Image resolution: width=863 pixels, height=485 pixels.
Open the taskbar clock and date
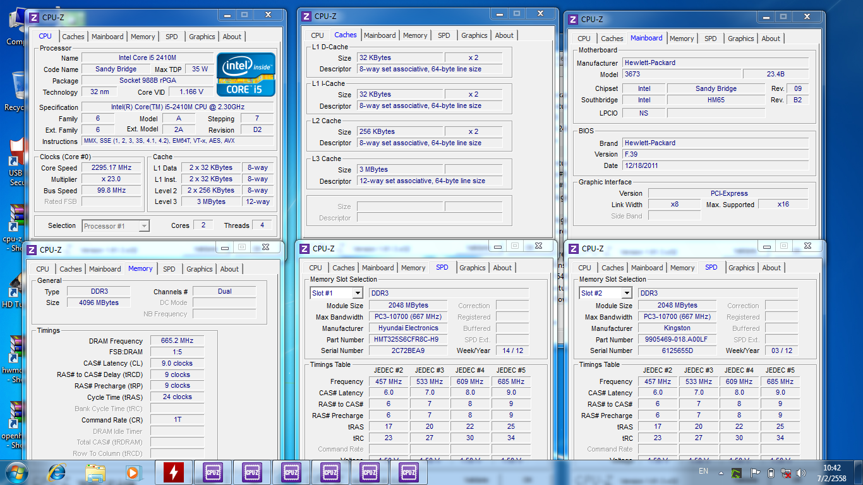tap(832, 472)
